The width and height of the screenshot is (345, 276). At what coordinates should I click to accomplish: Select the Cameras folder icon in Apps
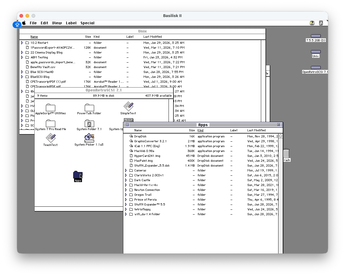131,171
